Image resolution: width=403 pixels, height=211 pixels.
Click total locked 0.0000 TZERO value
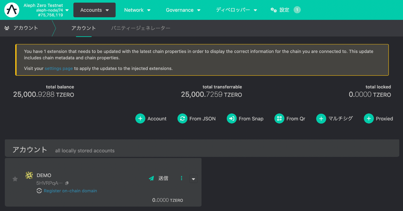pos(370,94)
